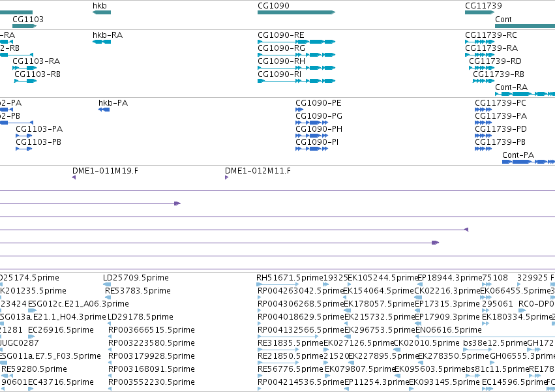The height and width of the screenshot is (392, 555).
Task: Select the CG1090-PG protein label
Action: [319, 116]
